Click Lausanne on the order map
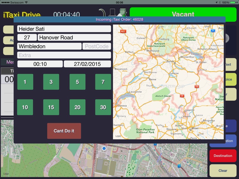 135,92
